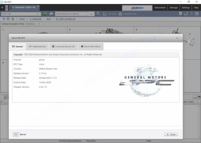Switch to the General tab
The width and height of the screenshot is (201, 143).
[17, 47]
